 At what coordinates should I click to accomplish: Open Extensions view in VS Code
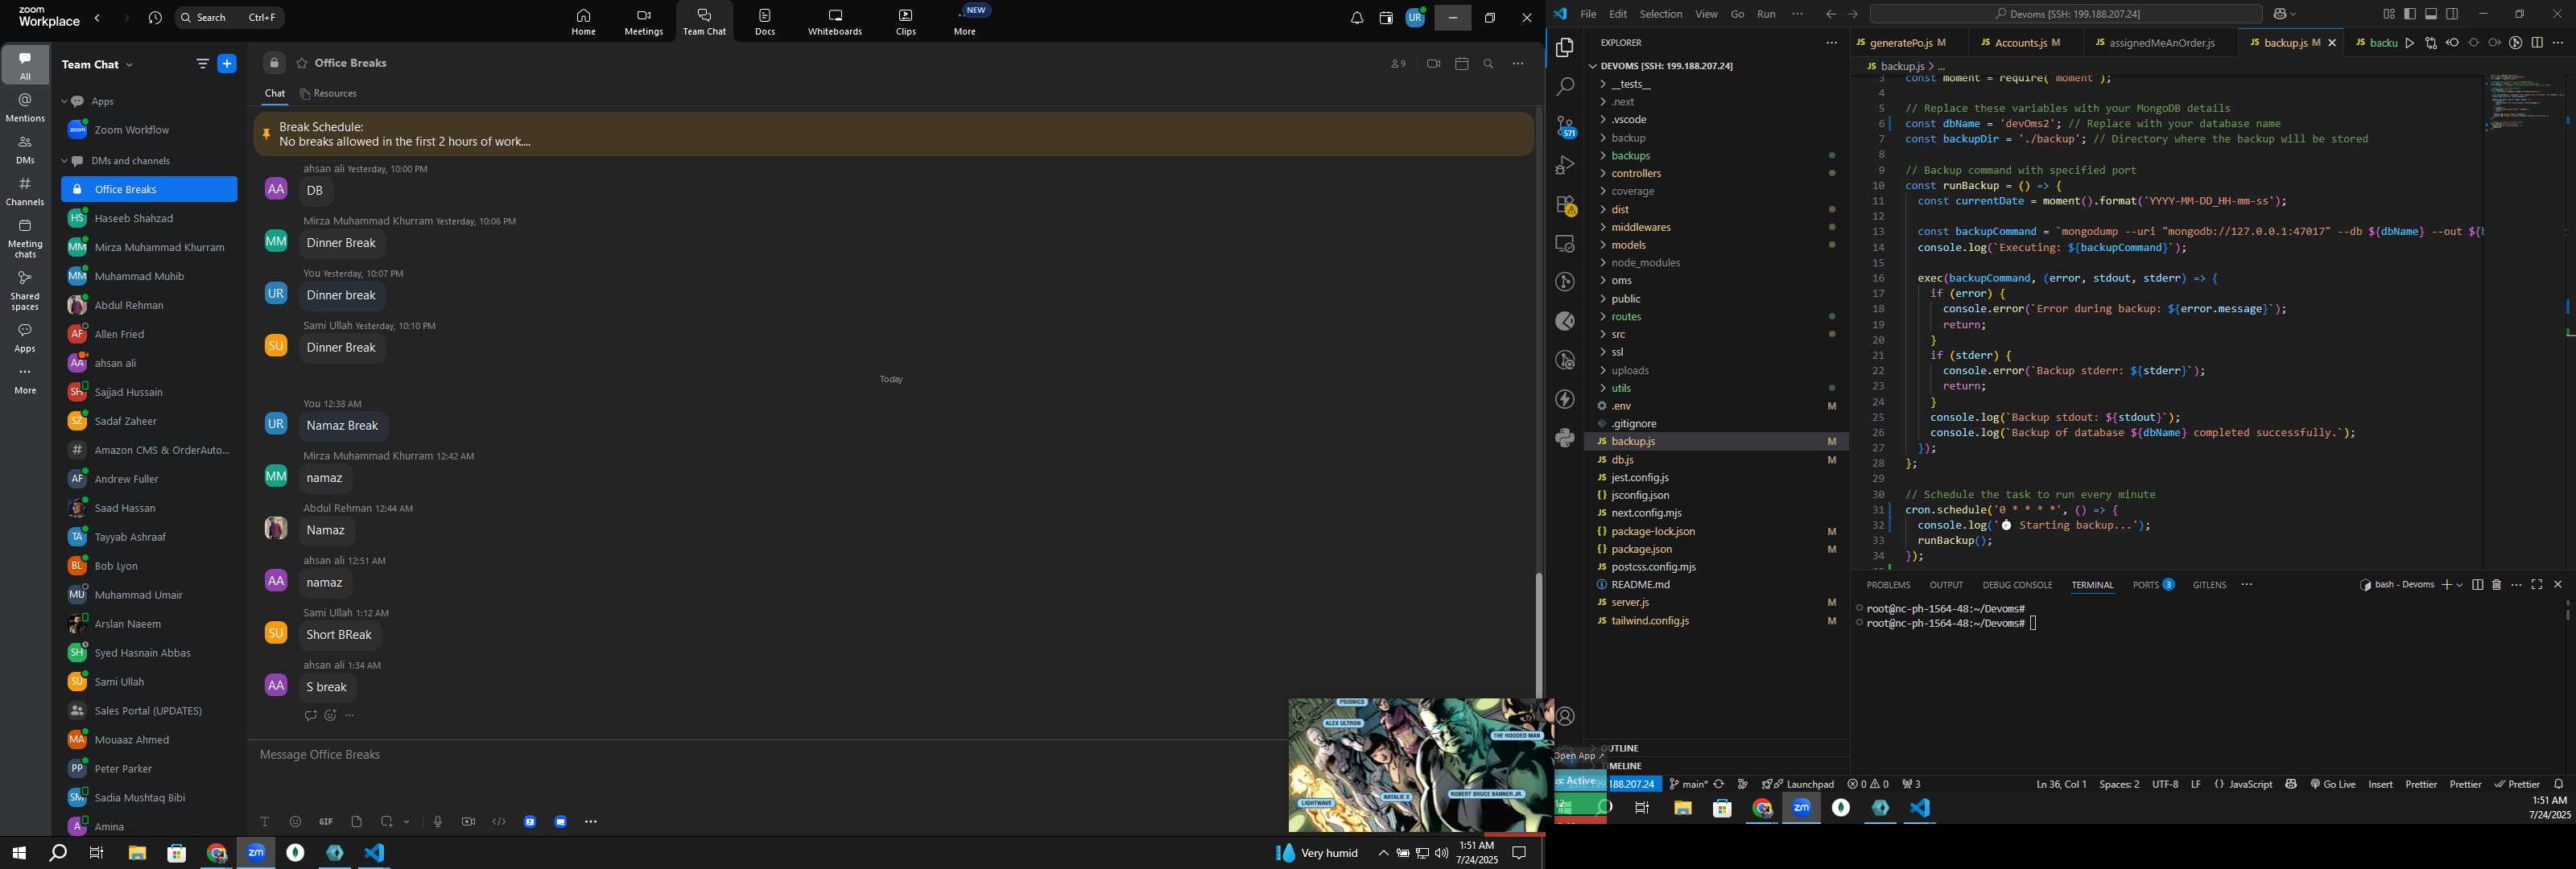[1565, 205]
